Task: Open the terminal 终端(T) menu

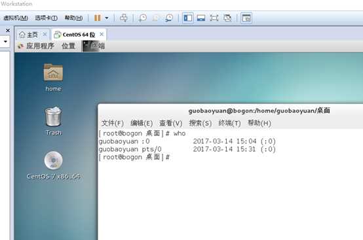Action: coord(229,123)
